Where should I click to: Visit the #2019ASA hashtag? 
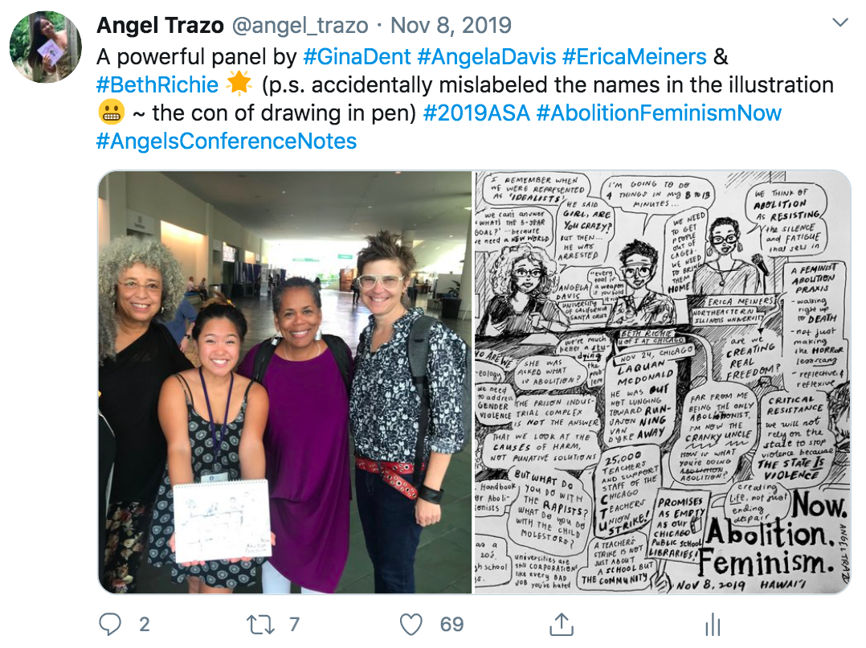(x=476, y=113)
